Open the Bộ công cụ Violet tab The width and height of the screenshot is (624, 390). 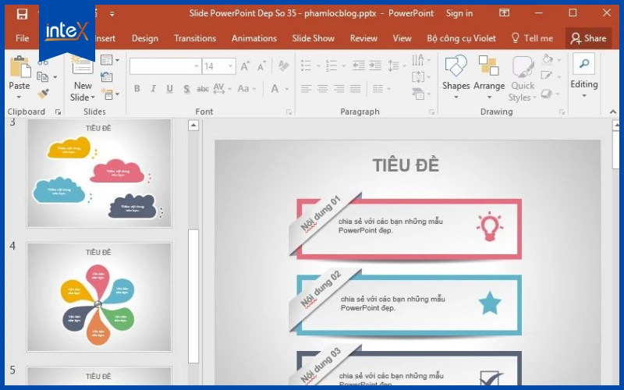[461, 38]
